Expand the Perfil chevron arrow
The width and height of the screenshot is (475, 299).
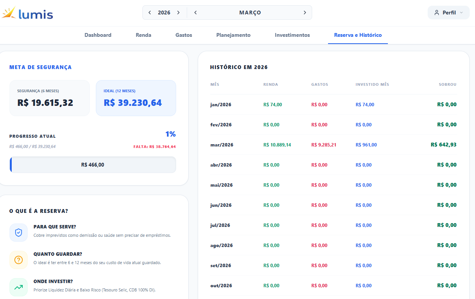coord(461,13)
